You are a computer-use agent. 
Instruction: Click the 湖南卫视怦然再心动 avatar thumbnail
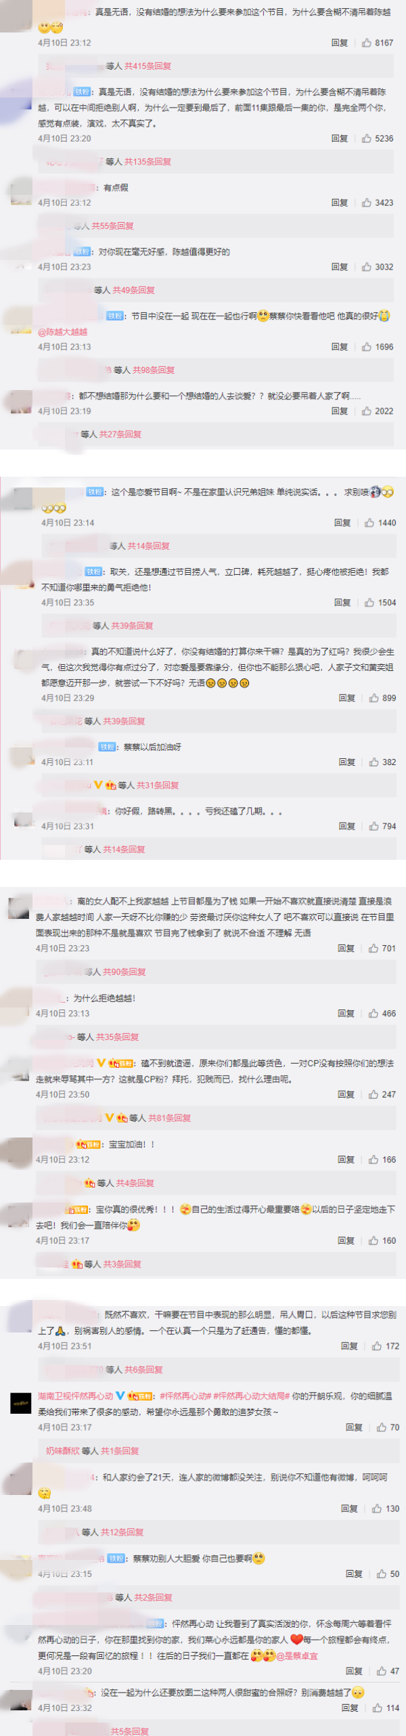[x=21, y=1404]
